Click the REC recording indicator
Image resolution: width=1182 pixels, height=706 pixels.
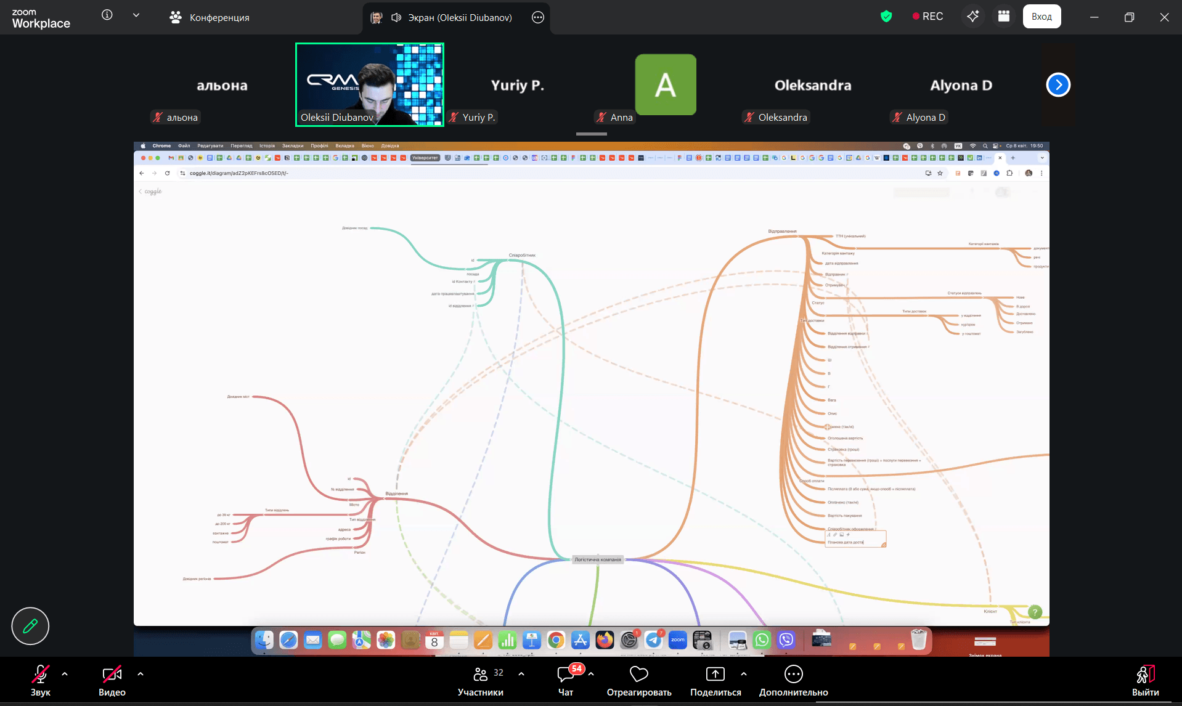tap(927, 17)
